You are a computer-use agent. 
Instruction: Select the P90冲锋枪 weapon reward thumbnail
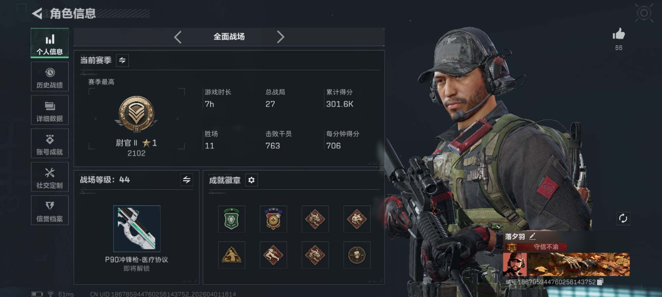point(137,229)
